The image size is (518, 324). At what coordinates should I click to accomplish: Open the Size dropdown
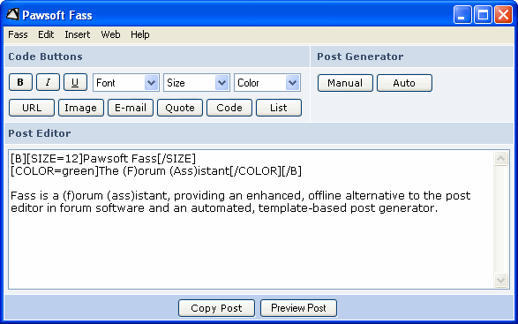197,83
